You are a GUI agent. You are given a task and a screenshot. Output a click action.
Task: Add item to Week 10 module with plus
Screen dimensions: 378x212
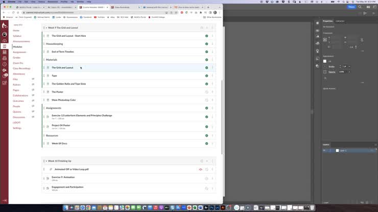coord(207,161)
